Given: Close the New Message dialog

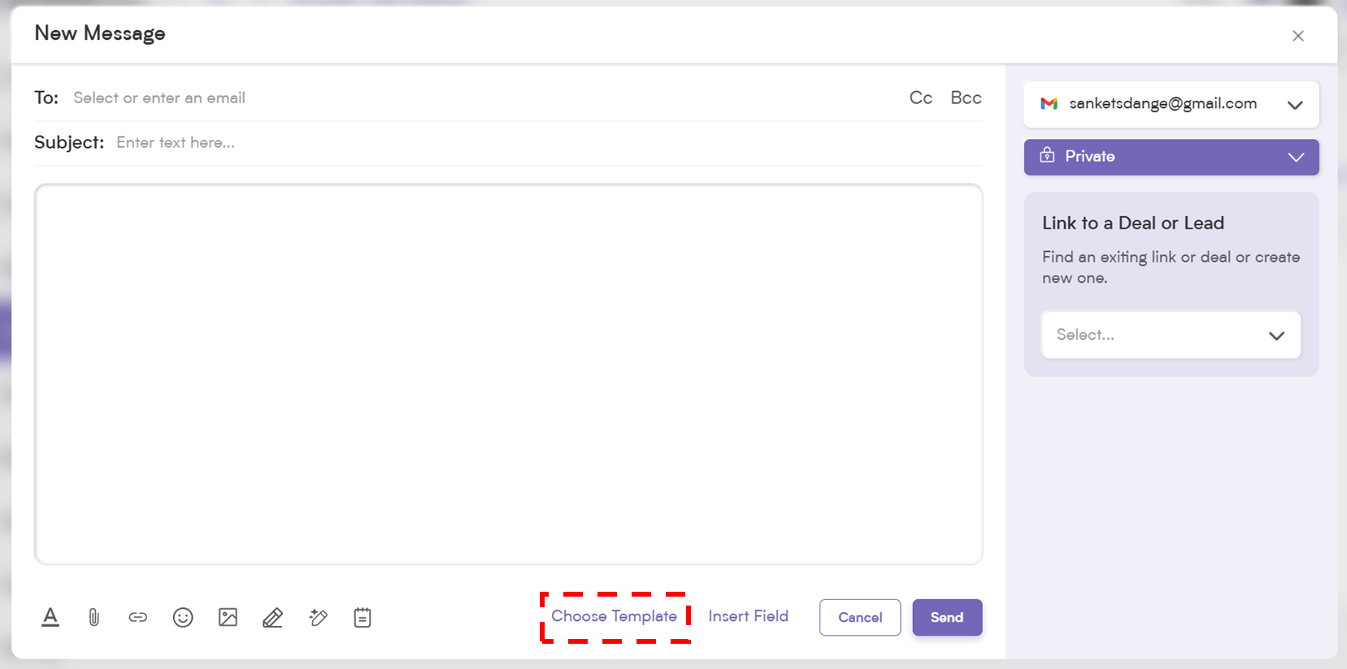Looking at the screenshot, I should 1298,36.
